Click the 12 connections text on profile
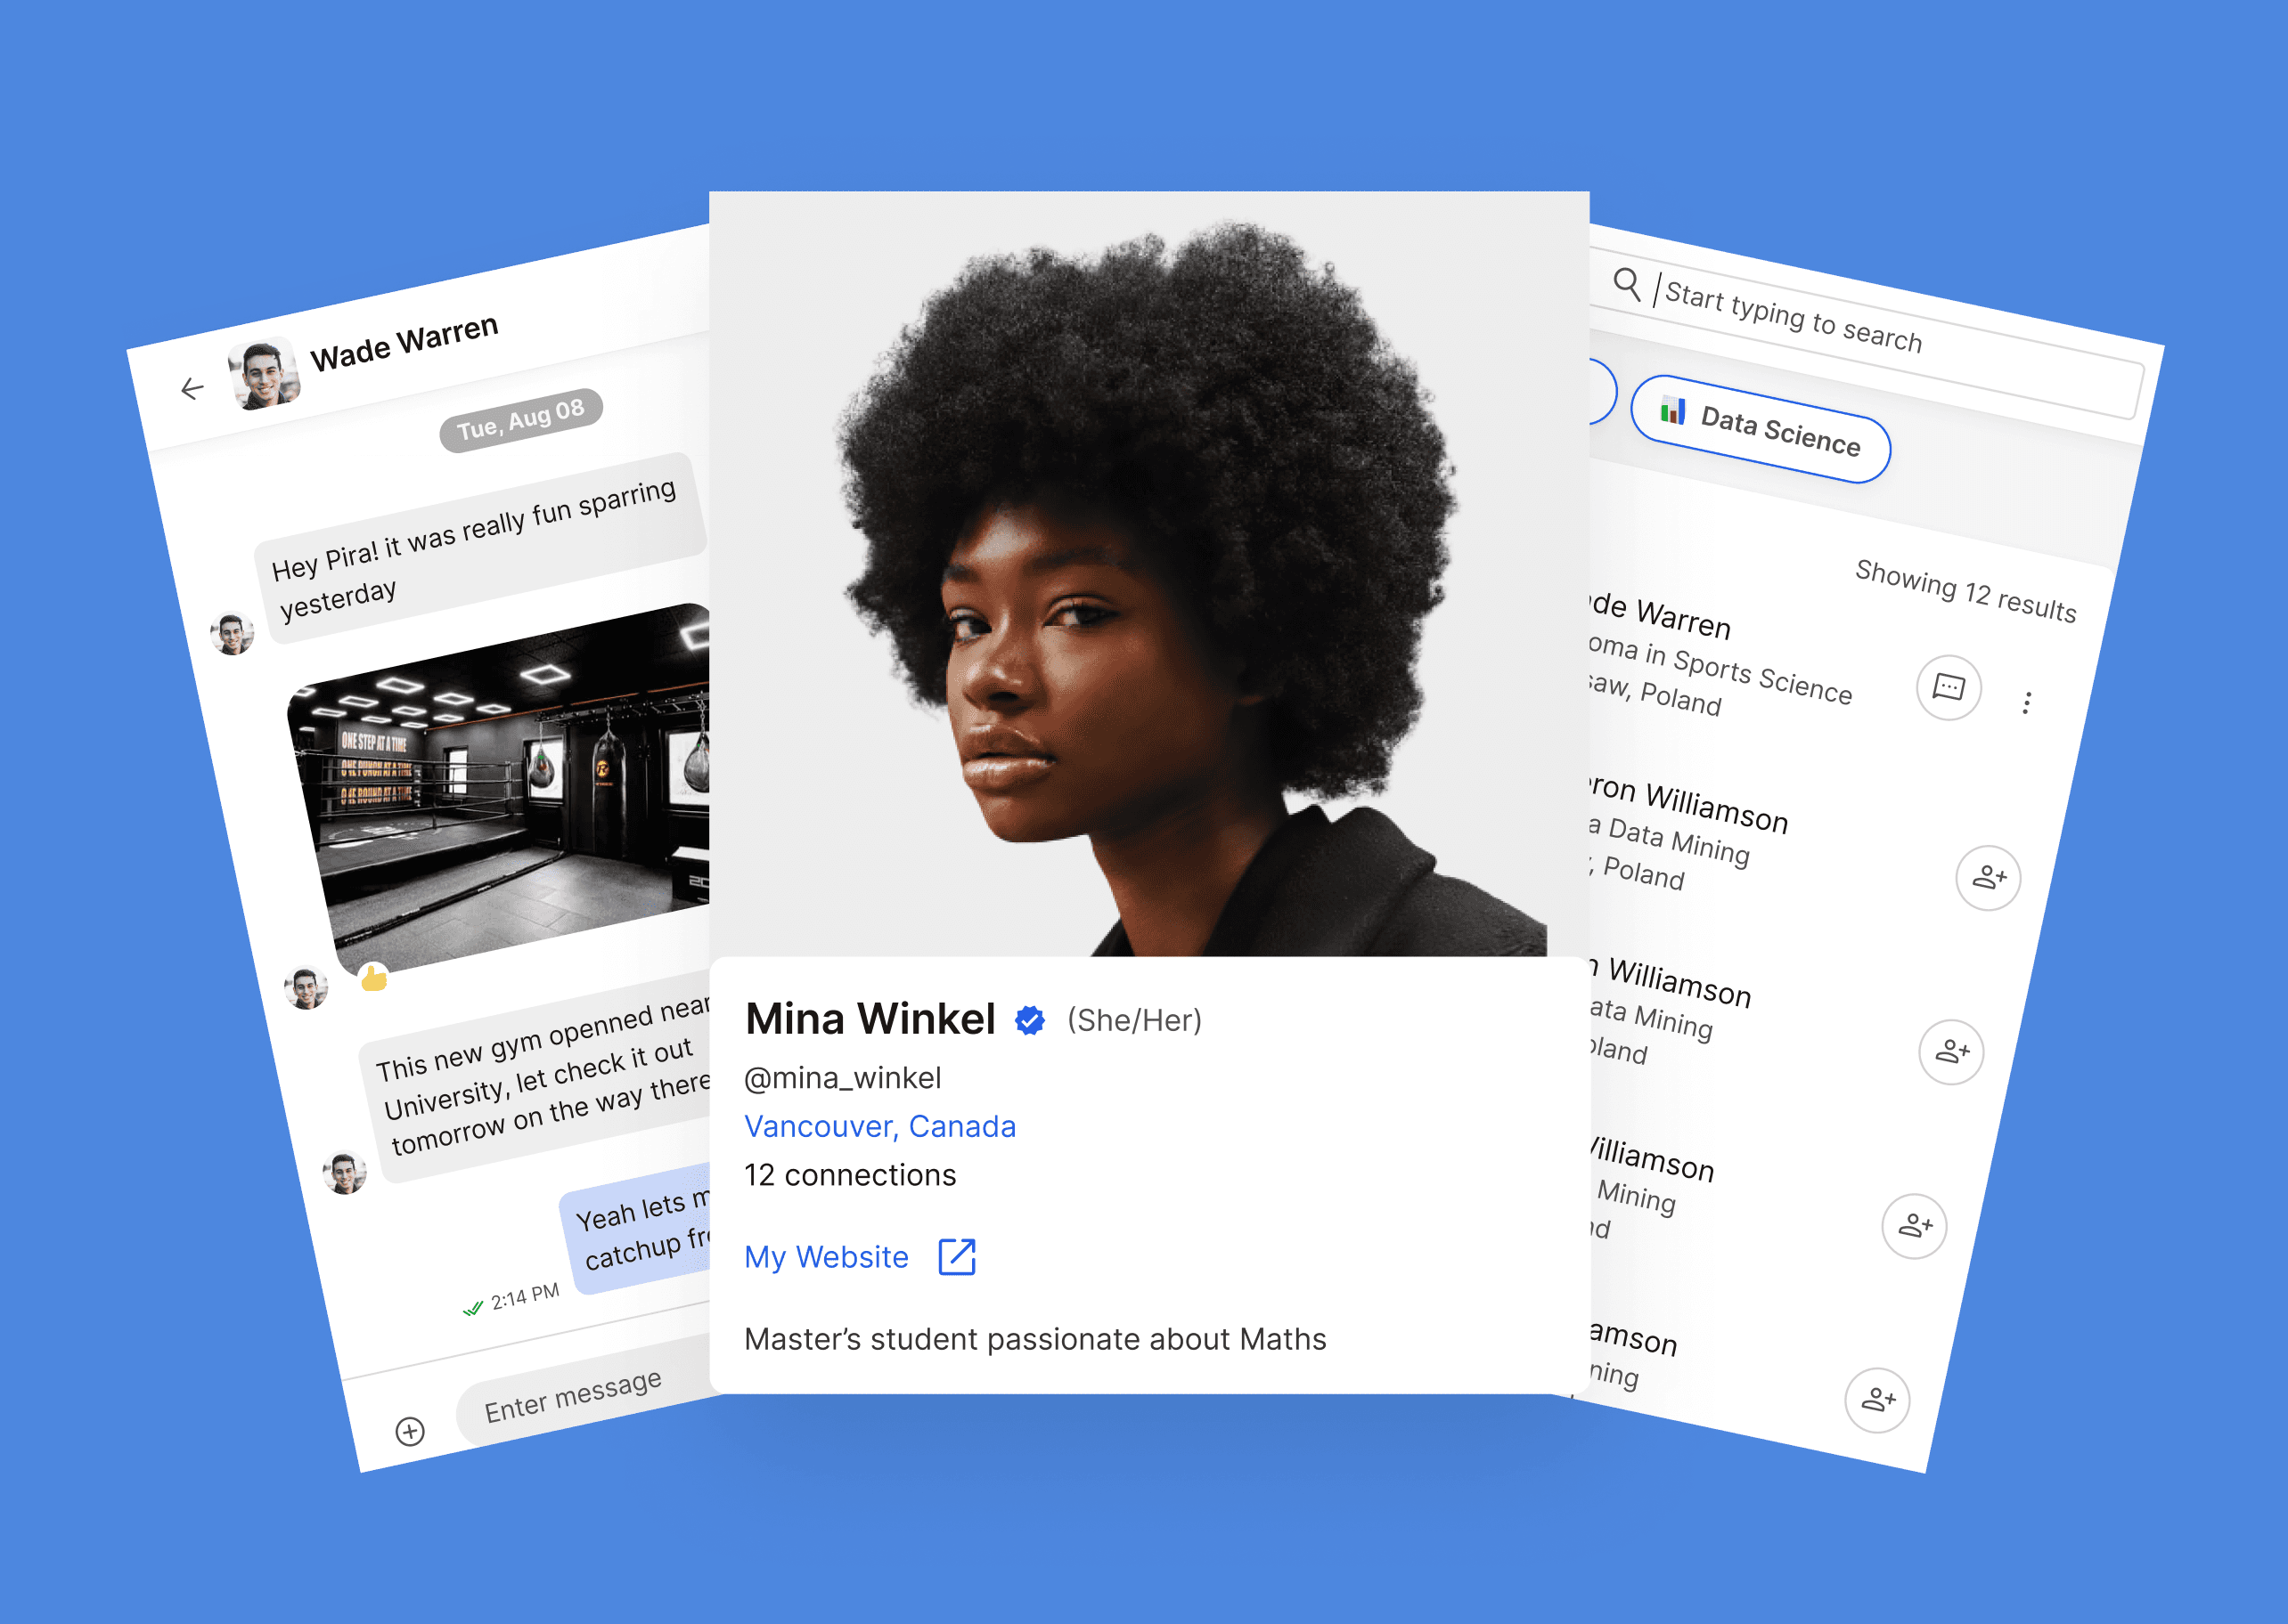This screenshot has height=1624, width=2288. [x=849, y=1175]
